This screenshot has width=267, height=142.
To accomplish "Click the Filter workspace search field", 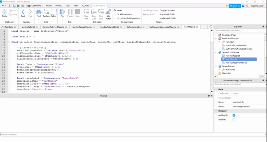I will coord(239,31).
